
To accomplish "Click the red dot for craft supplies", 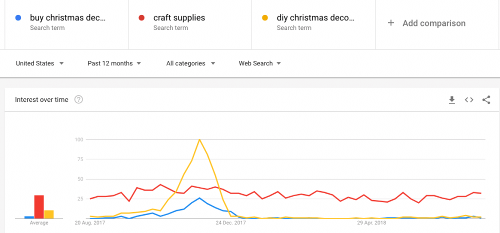I will pyautogui.click(x=141, y=18).
